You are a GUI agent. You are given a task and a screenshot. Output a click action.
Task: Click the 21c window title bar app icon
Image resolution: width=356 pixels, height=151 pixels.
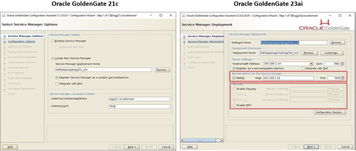click(x=3, y=16)
